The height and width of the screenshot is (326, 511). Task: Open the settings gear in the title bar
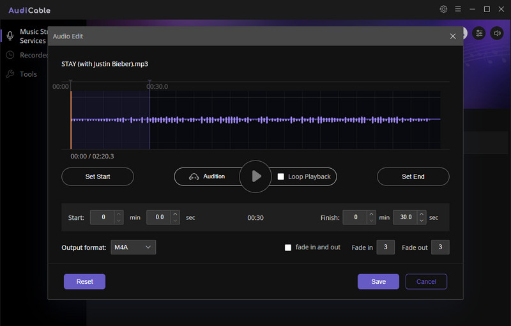click(x=443, y=9)
